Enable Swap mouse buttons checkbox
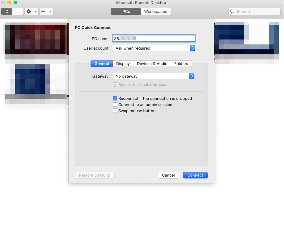 115,111
